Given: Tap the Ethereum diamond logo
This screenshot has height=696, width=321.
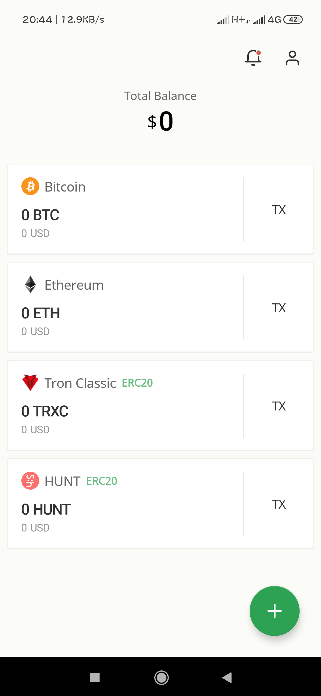Looking at the screenshot, I should point(30,285).
